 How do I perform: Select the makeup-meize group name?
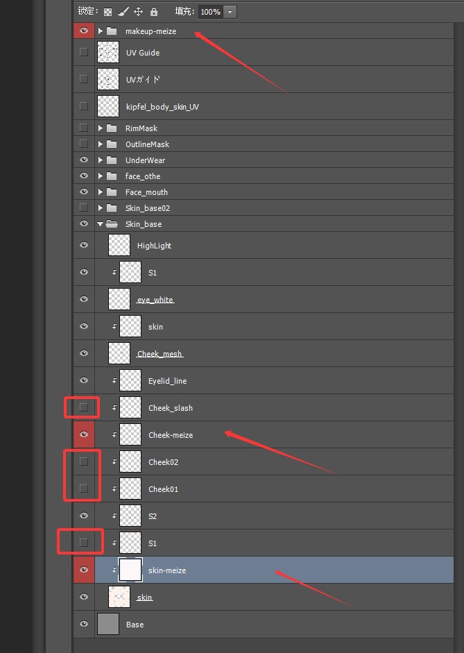151,32
